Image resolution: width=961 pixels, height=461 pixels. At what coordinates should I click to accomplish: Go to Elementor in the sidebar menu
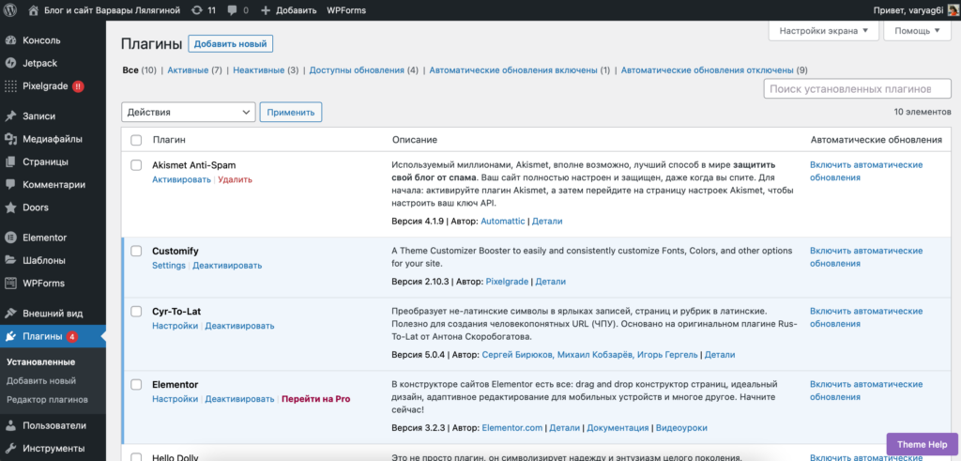coord(44,238)
